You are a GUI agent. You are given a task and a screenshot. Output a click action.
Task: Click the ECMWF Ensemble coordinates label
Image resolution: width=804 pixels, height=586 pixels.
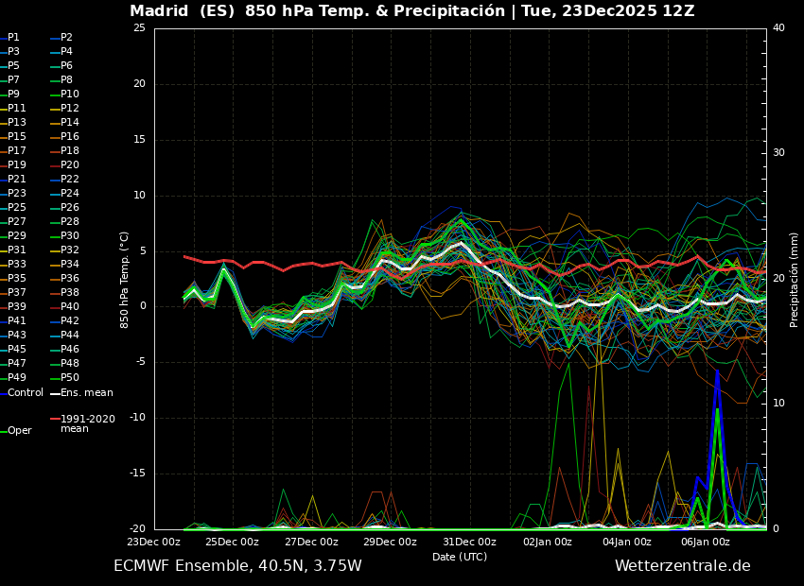coord(237,566)
